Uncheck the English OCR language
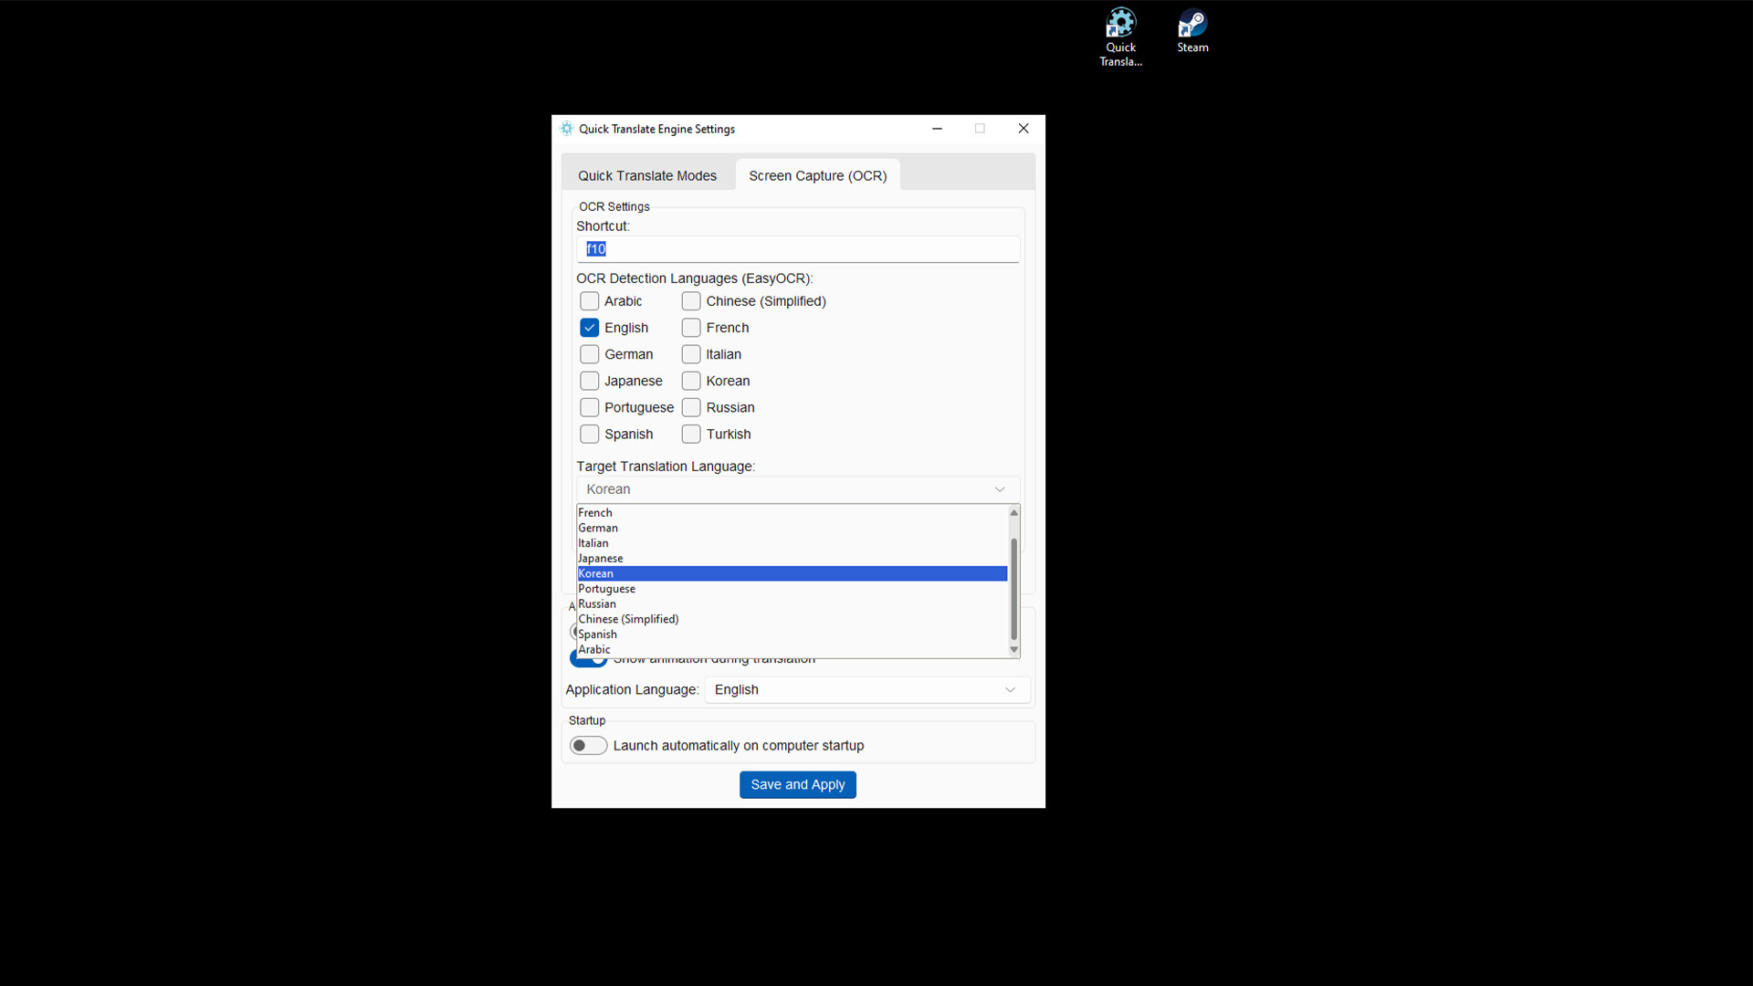The height and width of the screenshot is (986, 1753). point(590,328)
